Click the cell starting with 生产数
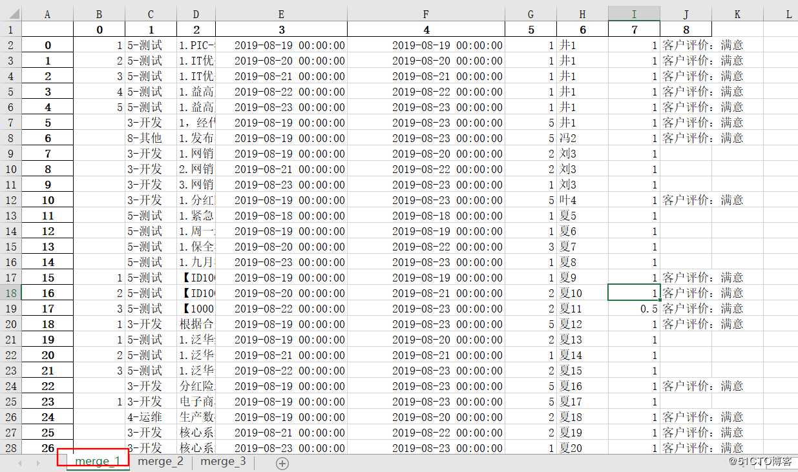798x472 pixels. (x=196, y=417)
